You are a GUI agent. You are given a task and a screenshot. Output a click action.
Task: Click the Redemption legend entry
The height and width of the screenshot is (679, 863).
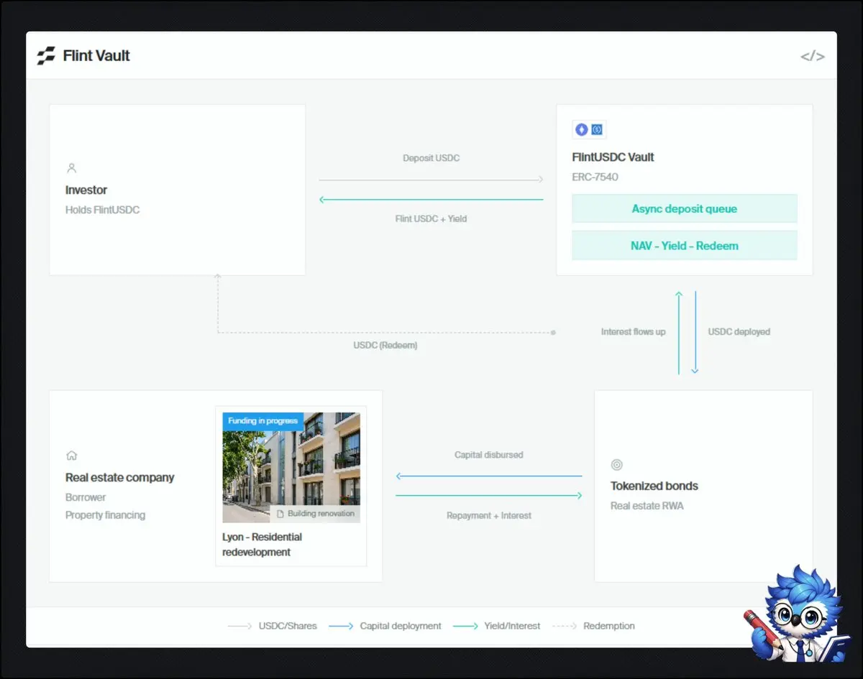click(594, 627)
